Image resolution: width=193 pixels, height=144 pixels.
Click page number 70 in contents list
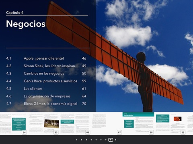pyautogui.click(x=84, y=104)
